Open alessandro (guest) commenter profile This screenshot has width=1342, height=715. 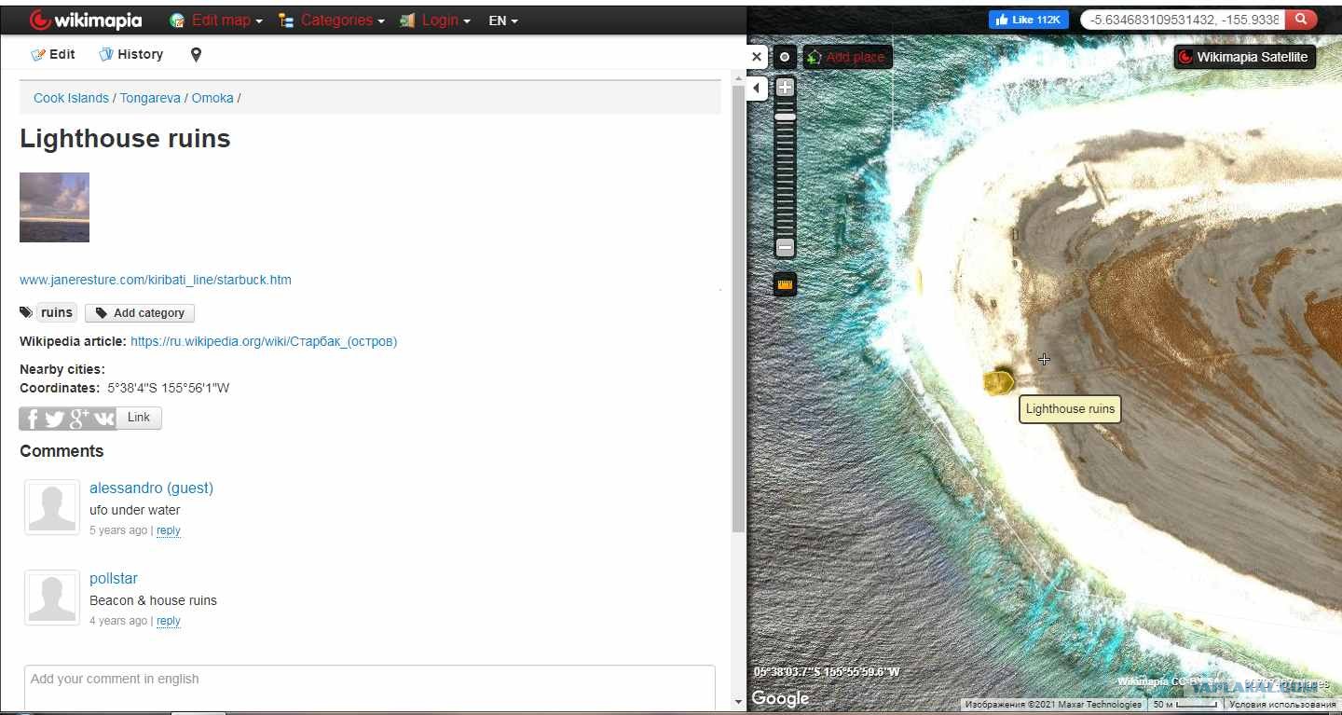[151, 488]
